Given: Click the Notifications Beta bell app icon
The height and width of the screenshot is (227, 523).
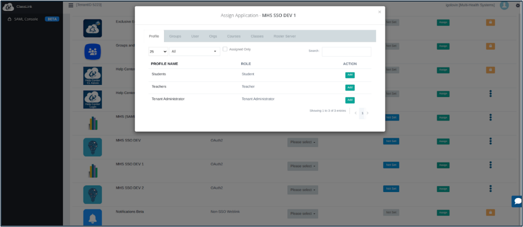Looking at the screenshot, I should tap(93, 218).
